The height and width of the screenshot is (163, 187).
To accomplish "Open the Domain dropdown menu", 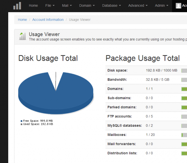I will [87, 6].
